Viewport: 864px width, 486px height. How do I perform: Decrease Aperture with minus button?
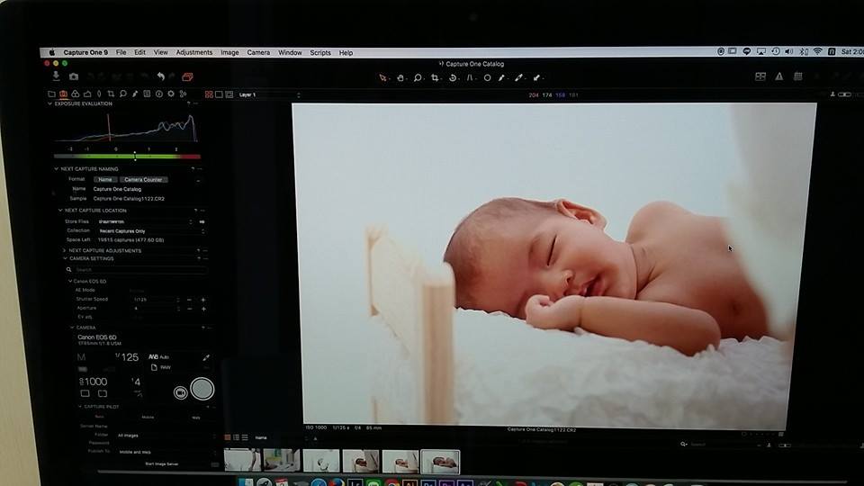tap(190, 309)
